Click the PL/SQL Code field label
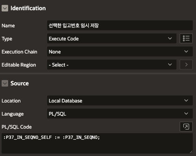 click(17, 127)
